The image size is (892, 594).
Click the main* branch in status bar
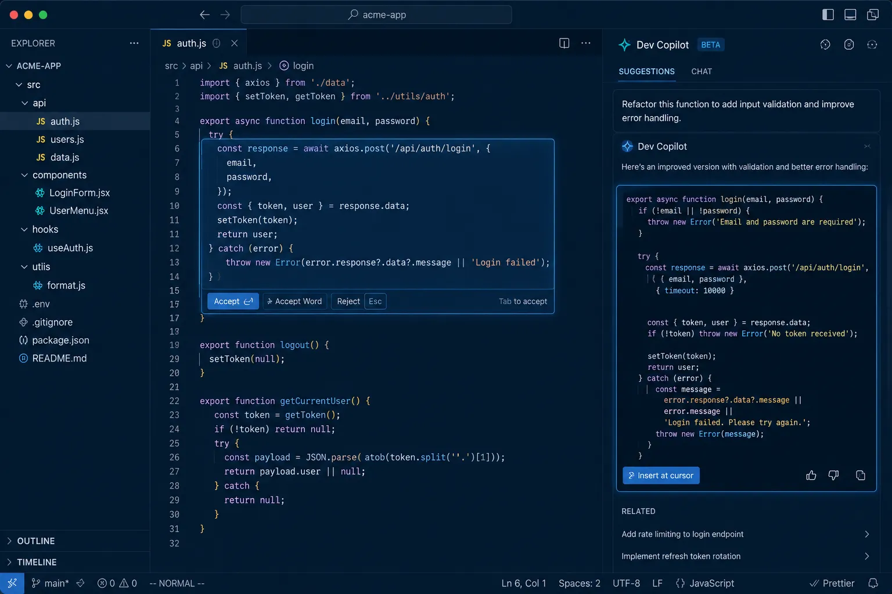tap(51, 584)
